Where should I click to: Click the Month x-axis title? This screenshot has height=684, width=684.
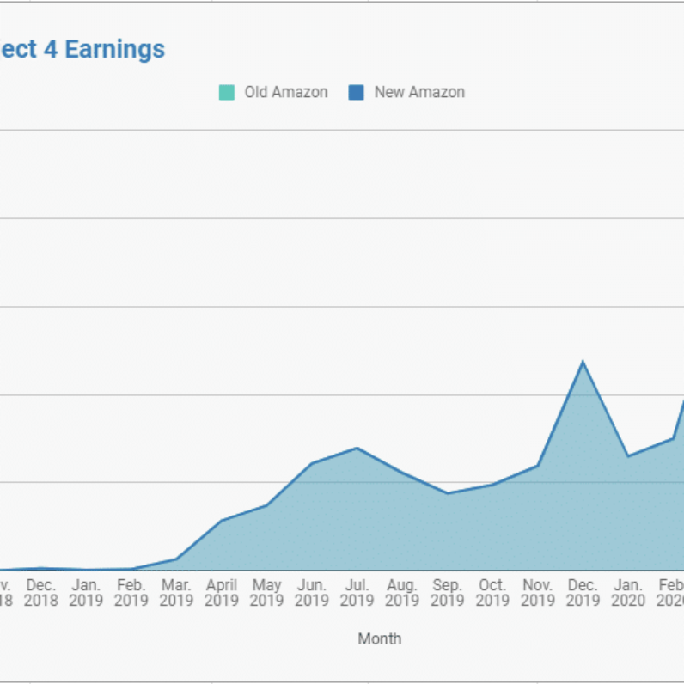(379, 638)
